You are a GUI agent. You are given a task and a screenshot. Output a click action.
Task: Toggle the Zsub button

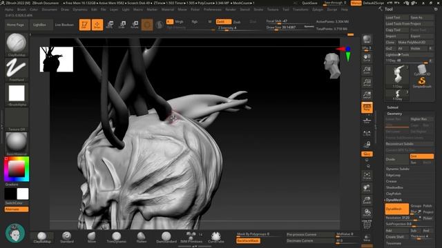click(x=237, y=21)
